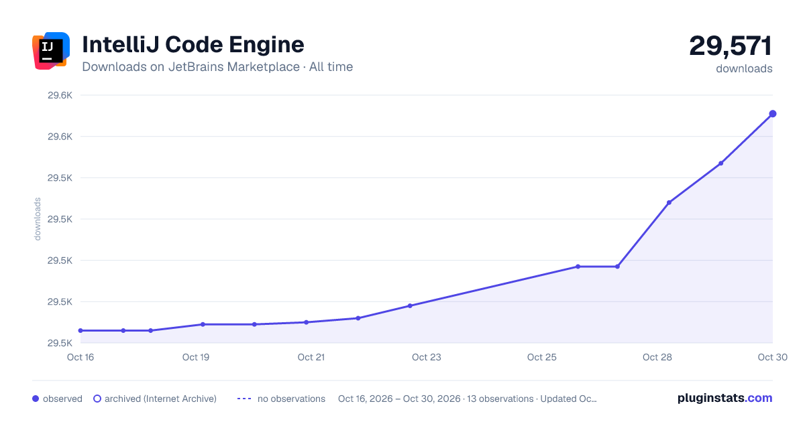
Task: Select the large final data point at Oct 30
Action: click(x=773, y=114)
